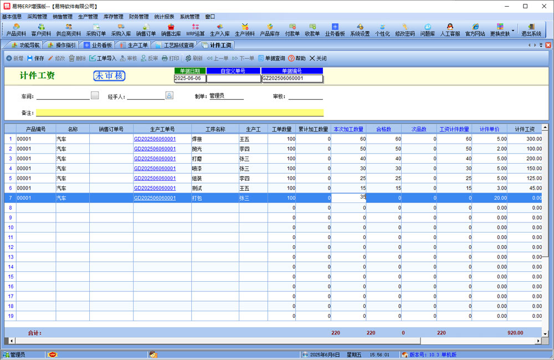
Task: Click the yellow 备注 remarks field
Action: [179, 113]
